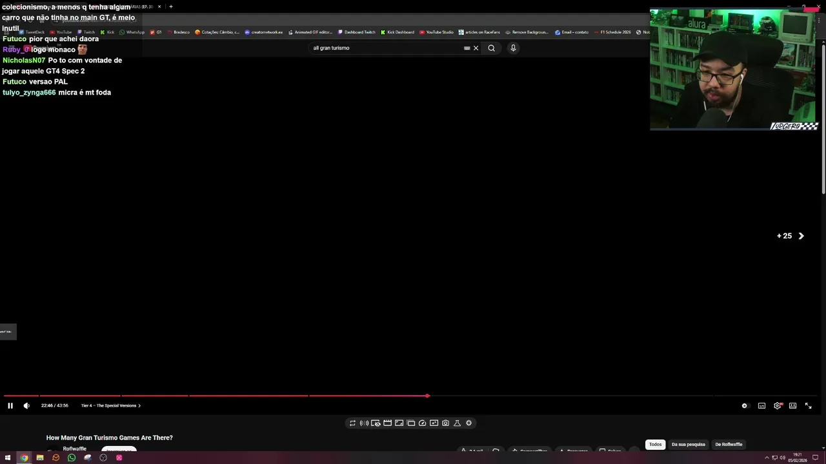Screen dimensions: 826x464
Task: Select the 'Todos' filter chip
Action: click(x=655, y=444)
